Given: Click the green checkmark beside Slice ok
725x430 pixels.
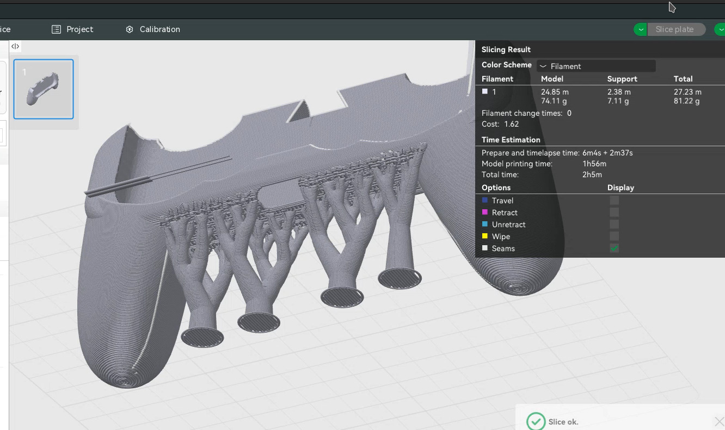Looking at the screenshot, I should (536, 421).
